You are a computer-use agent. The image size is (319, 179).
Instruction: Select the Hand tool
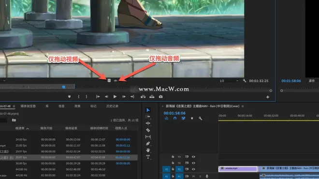point(148,150)
